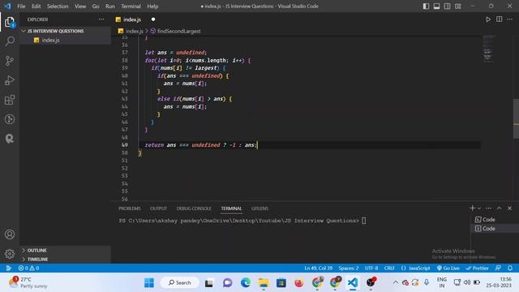Open the GitLens view in activity bar
The width and height of the screenshot is (519, 292).
(x=10, y=119)
